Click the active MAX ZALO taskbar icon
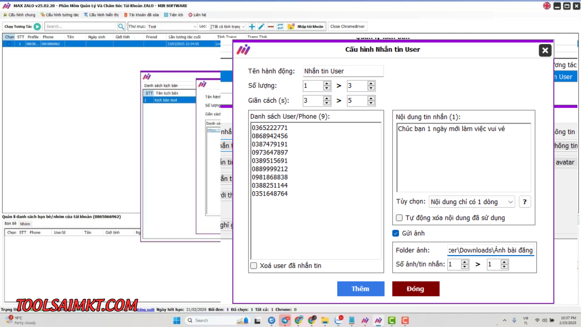Screen dimensions: 581x327 coord(378,320)
